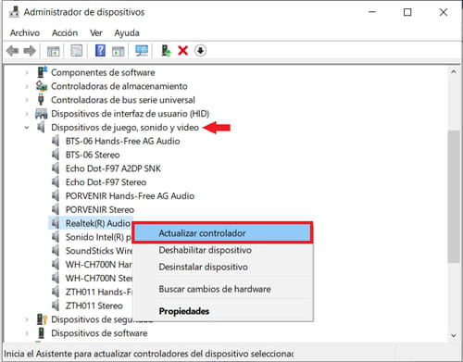
Task: Select Echo Dot-F97 A2DP SNK device
Action: click(x=113, y=169)
